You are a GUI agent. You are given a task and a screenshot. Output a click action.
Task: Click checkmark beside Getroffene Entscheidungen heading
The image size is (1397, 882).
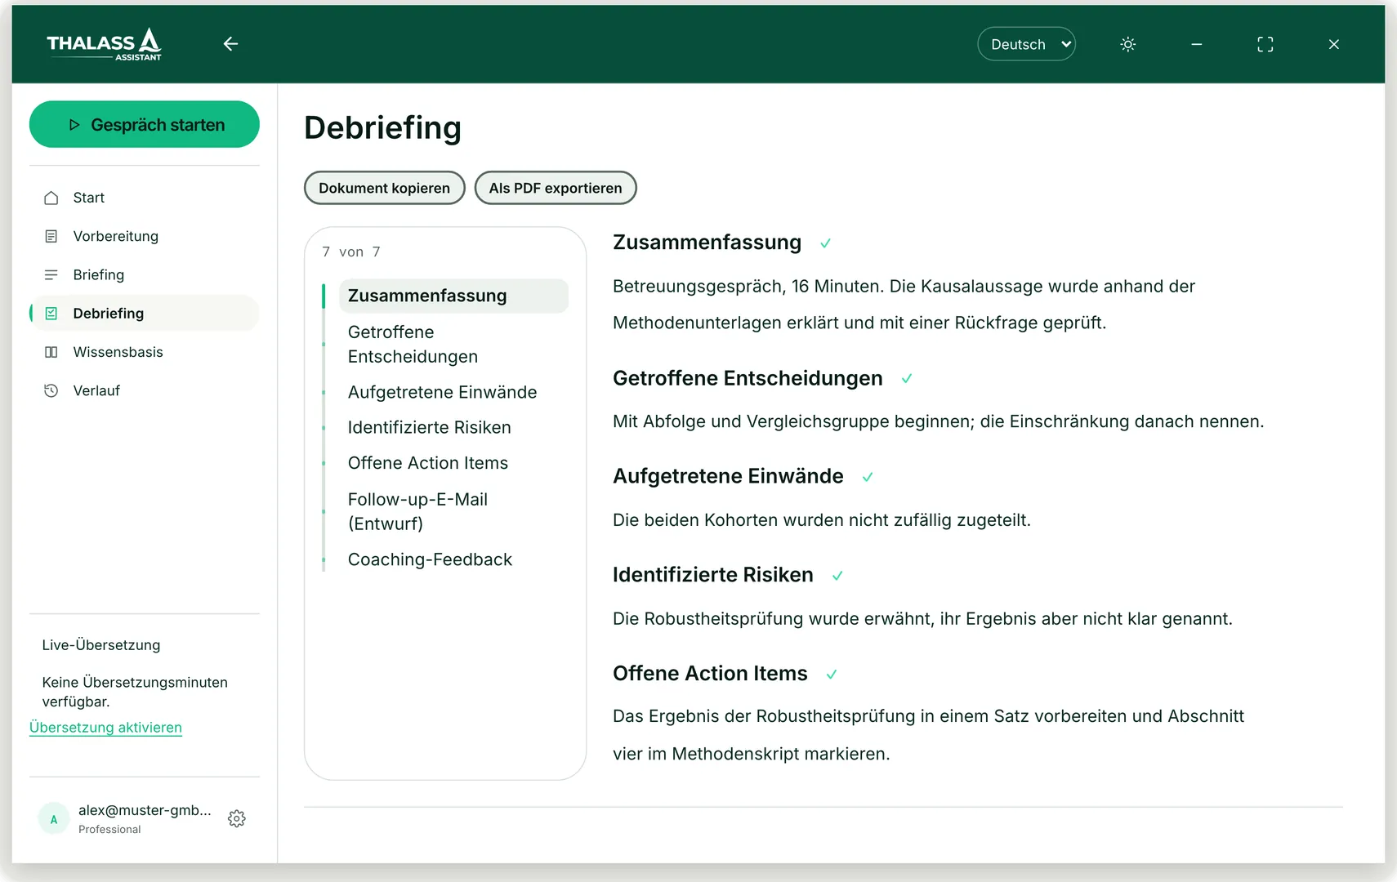pyautogui.click(x=906, y=379)
